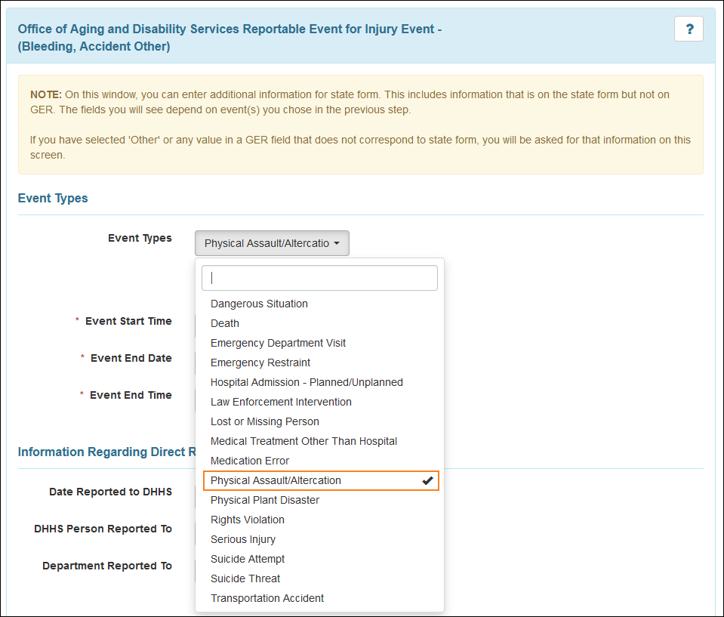Click the Event Start Time label
This screenshot has width=724, height=617.
128,321
